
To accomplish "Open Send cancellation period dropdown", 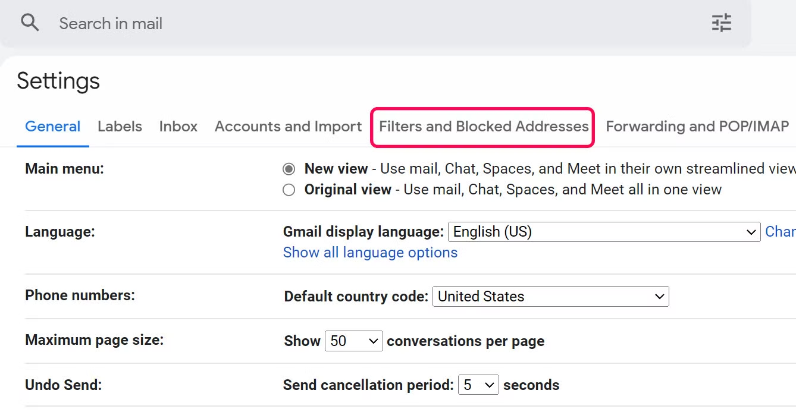I will pyautogui.click(x=478, y=385).
